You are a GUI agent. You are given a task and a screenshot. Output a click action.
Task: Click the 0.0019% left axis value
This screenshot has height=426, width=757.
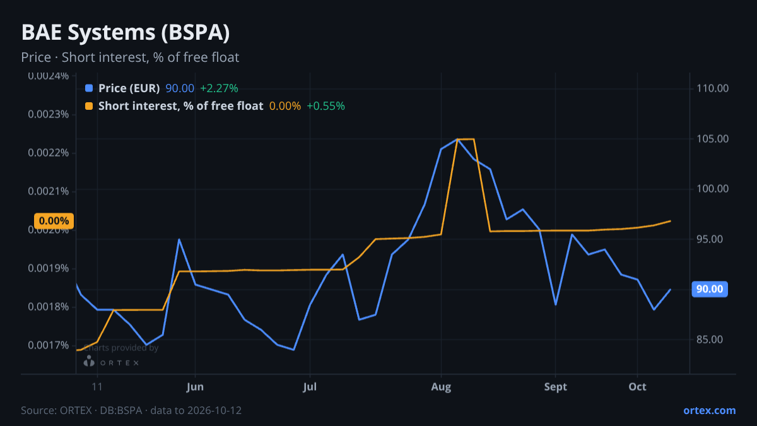[x=48, y=269]
